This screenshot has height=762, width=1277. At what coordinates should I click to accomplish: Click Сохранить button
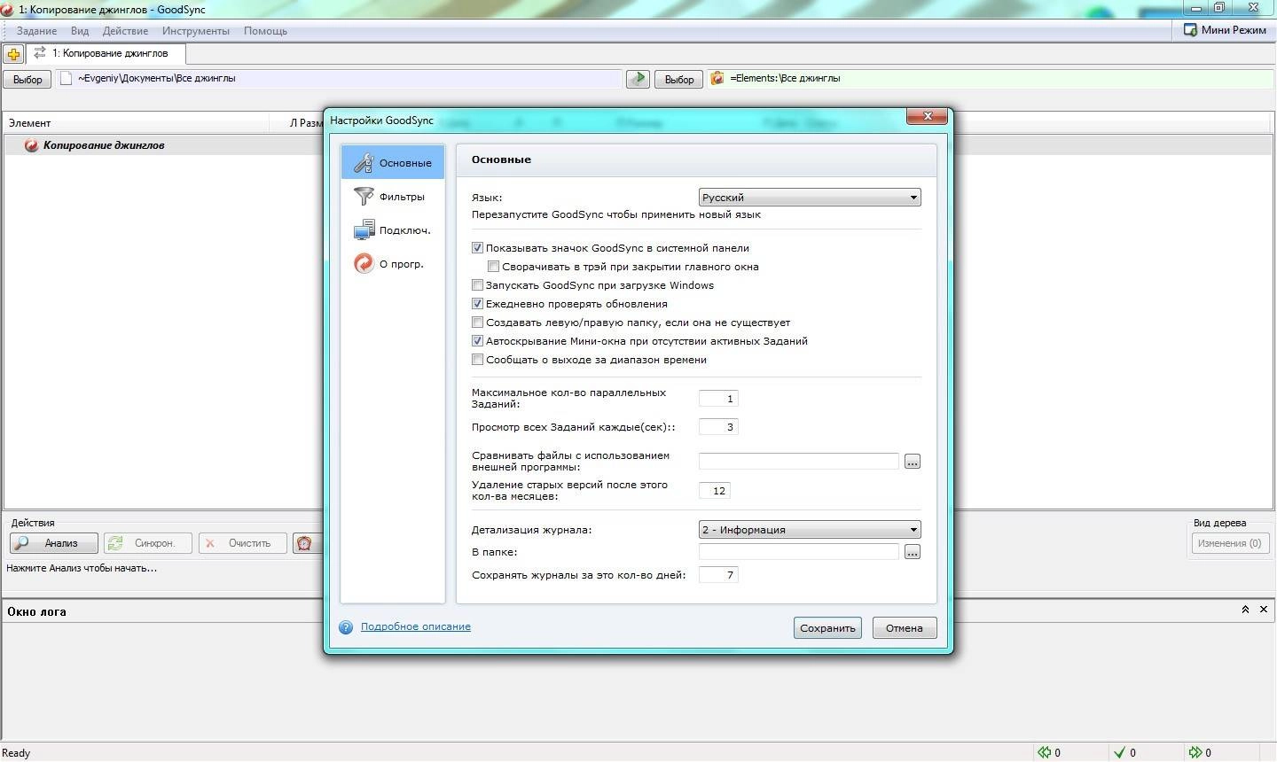[827, 628]
